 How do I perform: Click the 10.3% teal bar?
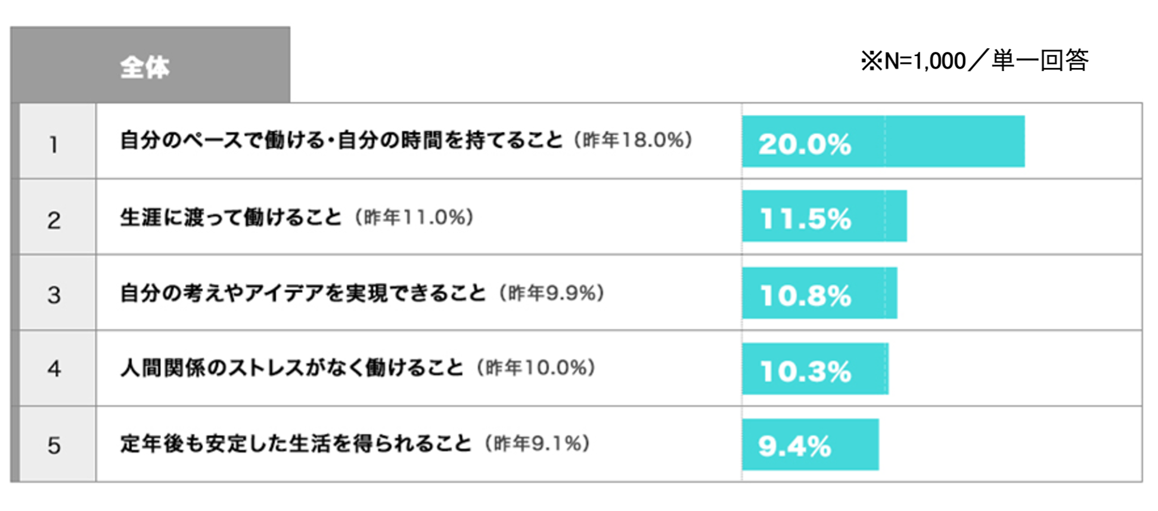815,368
